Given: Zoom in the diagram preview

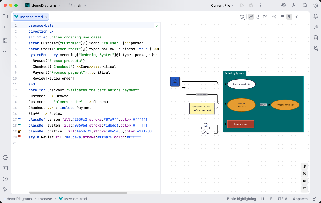Looking at the screenshot, I should [x=304, y=166].
